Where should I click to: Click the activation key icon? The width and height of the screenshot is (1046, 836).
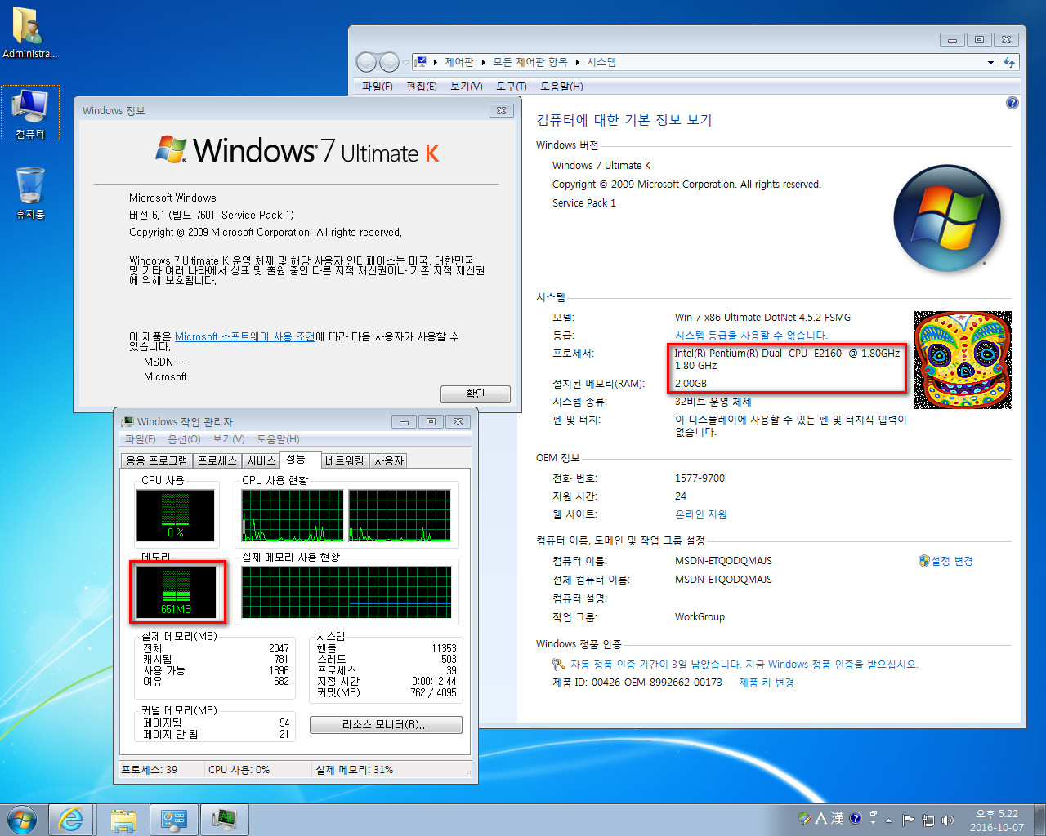point(559,665)
